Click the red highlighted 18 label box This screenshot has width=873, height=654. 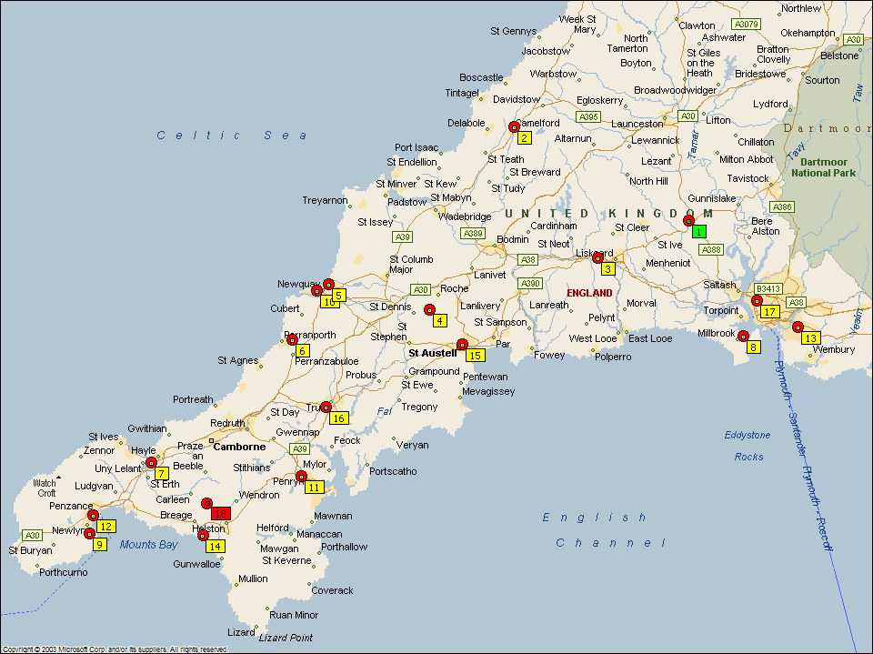[219, 514]
